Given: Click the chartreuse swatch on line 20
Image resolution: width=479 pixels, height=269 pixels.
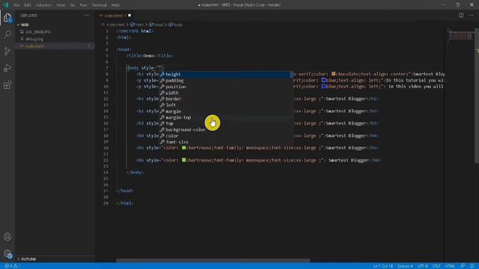Looking at the screenshot, I should 183,148.
